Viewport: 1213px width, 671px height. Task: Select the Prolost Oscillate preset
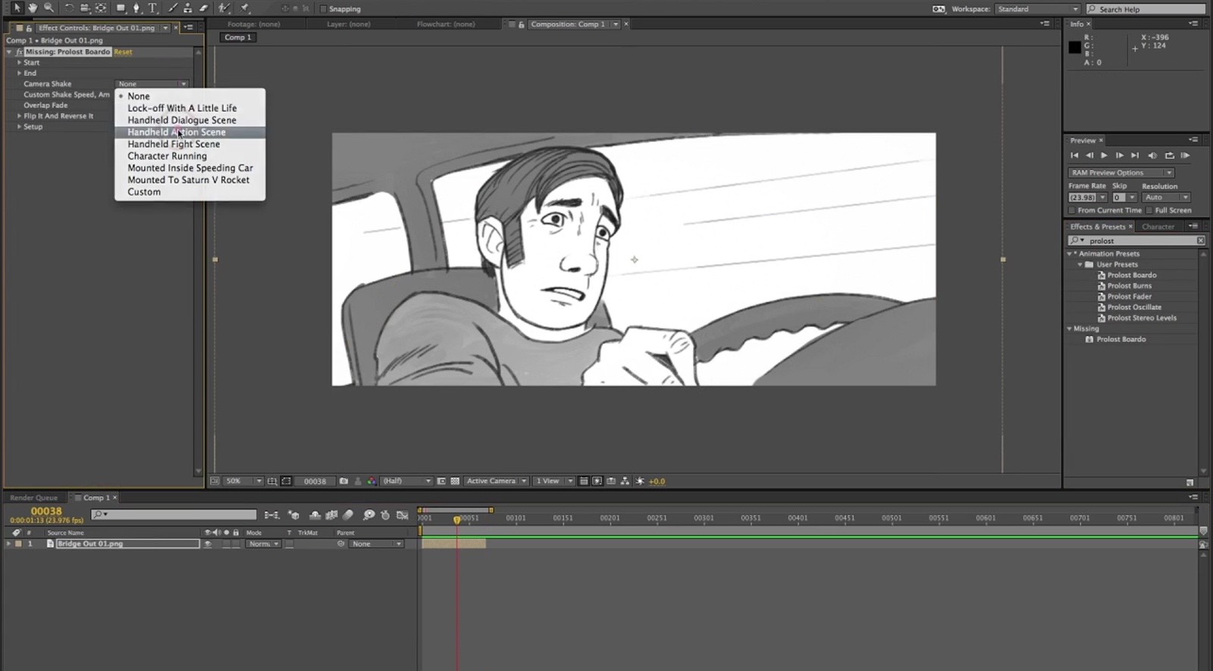click(x=1133, y=307)
